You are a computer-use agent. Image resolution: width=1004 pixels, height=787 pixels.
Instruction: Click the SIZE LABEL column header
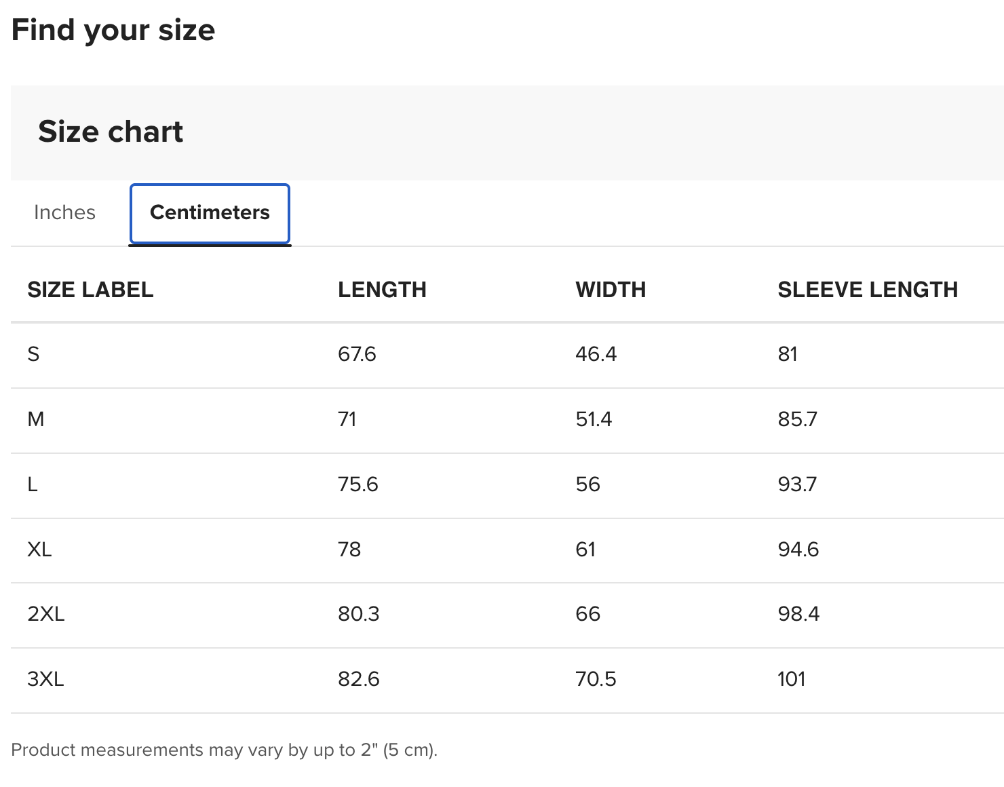(x=90, y=290)
